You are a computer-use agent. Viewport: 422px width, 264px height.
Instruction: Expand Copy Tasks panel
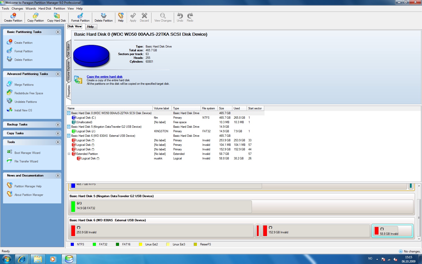pos(58,133)
